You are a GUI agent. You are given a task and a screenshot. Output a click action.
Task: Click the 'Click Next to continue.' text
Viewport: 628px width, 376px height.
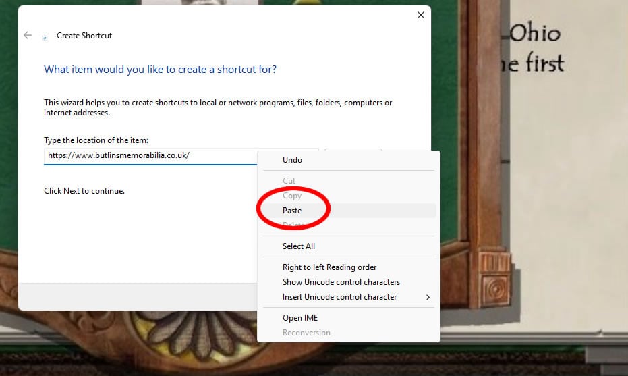tap(84, 191)
